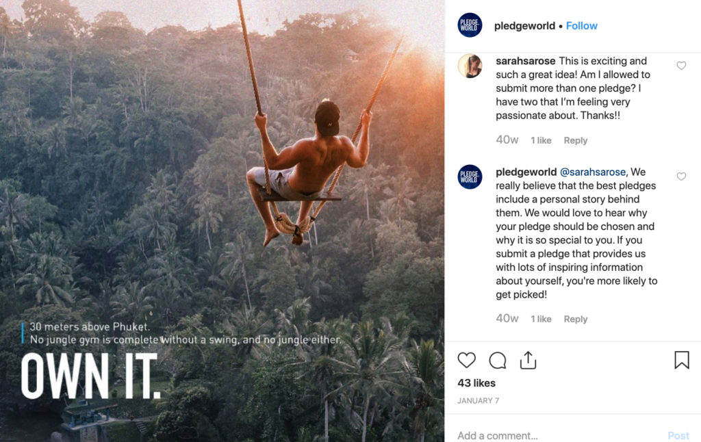
Task: Submit comment with the Post button
Action: coord(678,435)
